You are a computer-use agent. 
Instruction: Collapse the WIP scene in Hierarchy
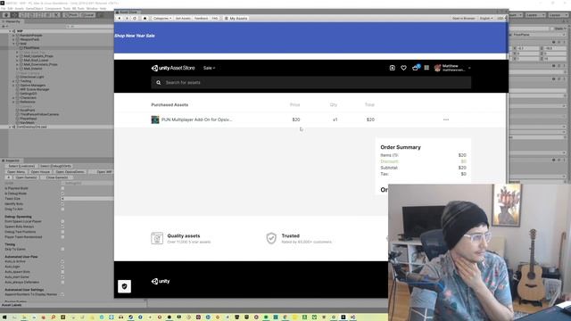(10, 31)
